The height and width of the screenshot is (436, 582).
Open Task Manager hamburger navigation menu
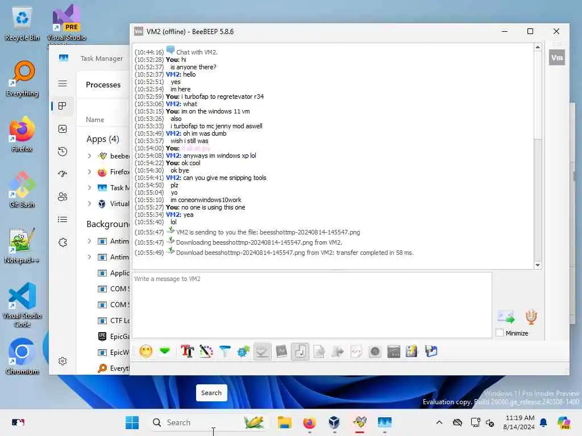(x=63, y=83)
